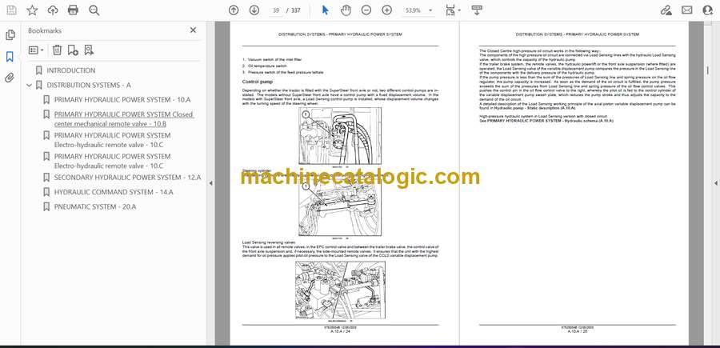This screenshot has height=348, width=720.
Task: Zoom in with plus button
Action: point(386,10)
